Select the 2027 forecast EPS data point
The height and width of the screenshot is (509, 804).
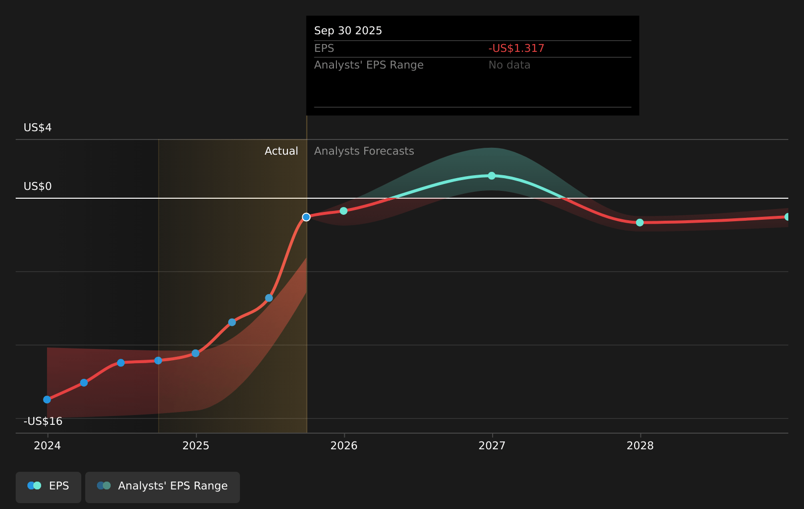pos(492,176)
